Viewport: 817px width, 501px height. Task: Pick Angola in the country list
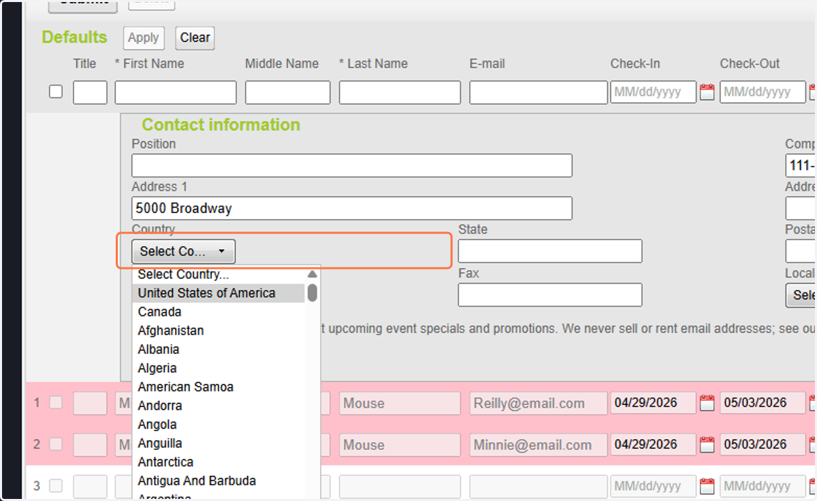[x=218, y=425]
